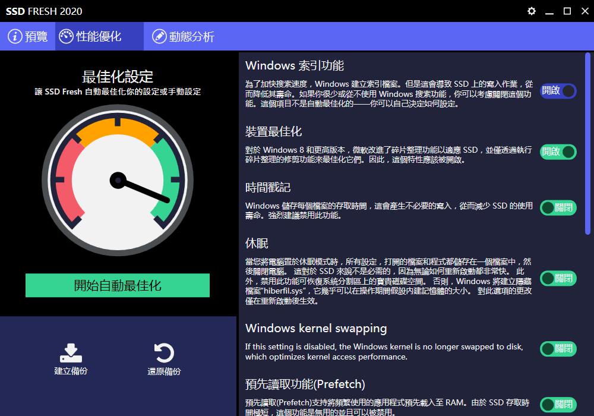Click the 還原備份 restore arrow icon

pos(164,352)
